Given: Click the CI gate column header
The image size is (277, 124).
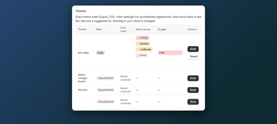Looking at the screenshot, I should [162, 29].
